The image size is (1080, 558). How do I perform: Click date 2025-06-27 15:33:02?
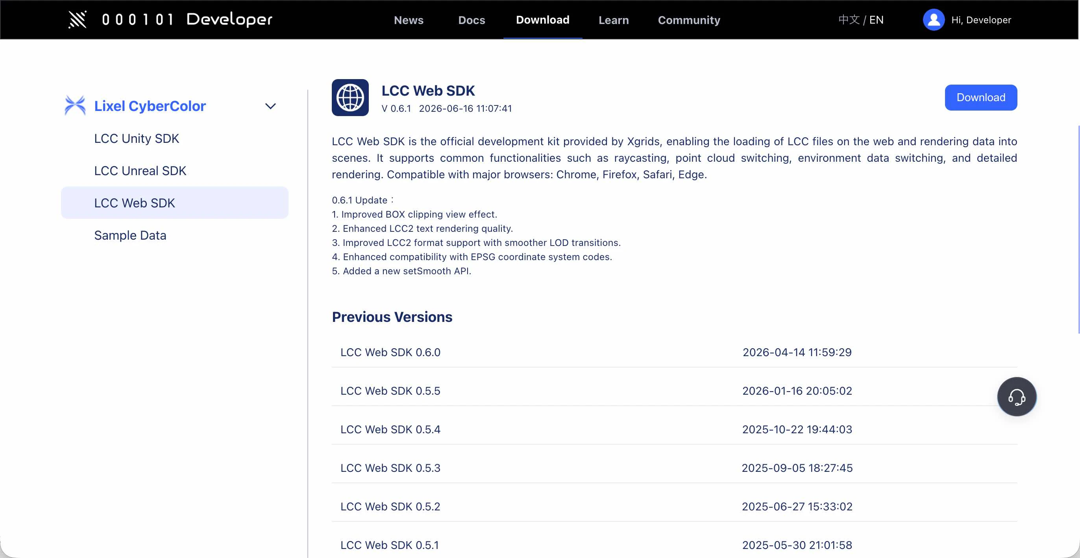(x=797, y=506)
